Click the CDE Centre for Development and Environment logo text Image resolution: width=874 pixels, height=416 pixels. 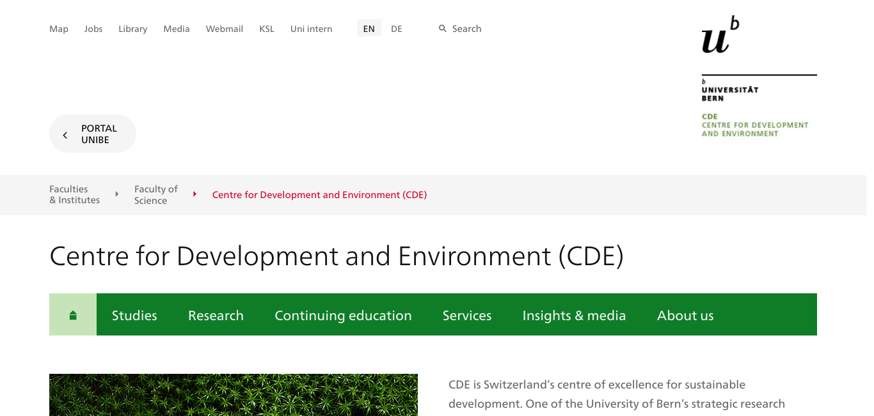[x=755, y=125]
